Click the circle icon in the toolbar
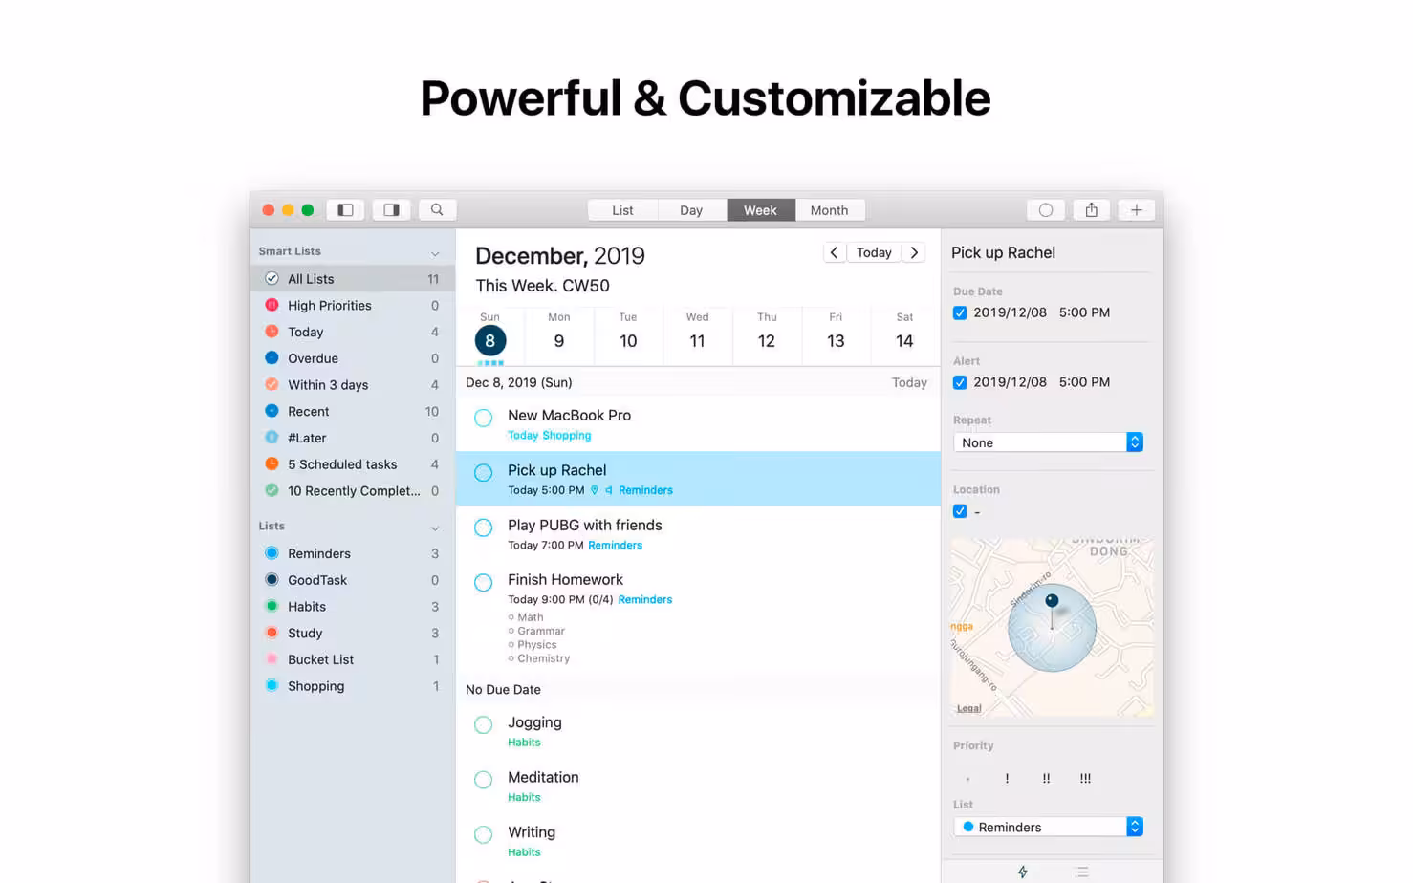This screenshot has height=883, width=1413. tap(1046, 210)
